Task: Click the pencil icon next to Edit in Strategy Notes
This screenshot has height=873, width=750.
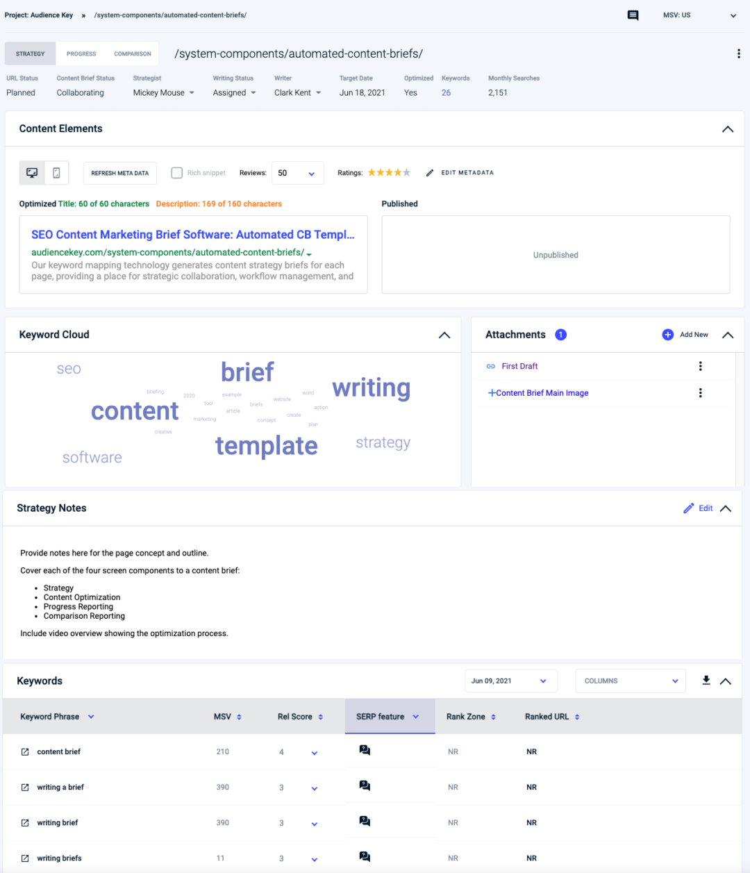Action: coord(688,508)
